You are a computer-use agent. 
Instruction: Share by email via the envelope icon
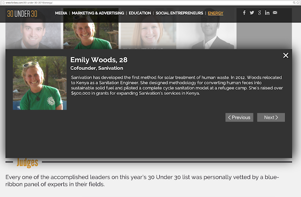(275, 13)
